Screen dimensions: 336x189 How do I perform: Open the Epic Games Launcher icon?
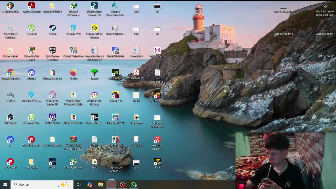click(x=52, y=54)
